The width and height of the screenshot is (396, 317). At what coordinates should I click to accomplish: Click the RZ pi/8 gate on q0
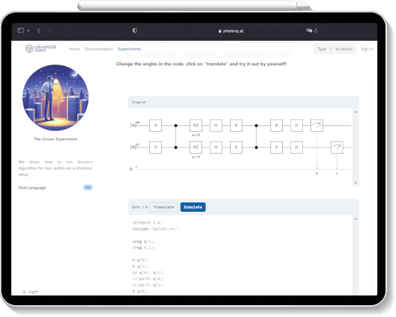coord(196,125)
